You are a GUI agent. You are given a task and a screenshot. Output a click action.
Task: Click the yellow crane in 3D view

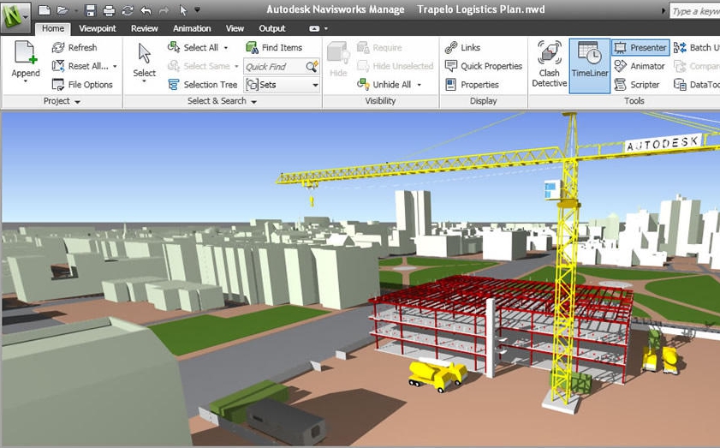566,257
